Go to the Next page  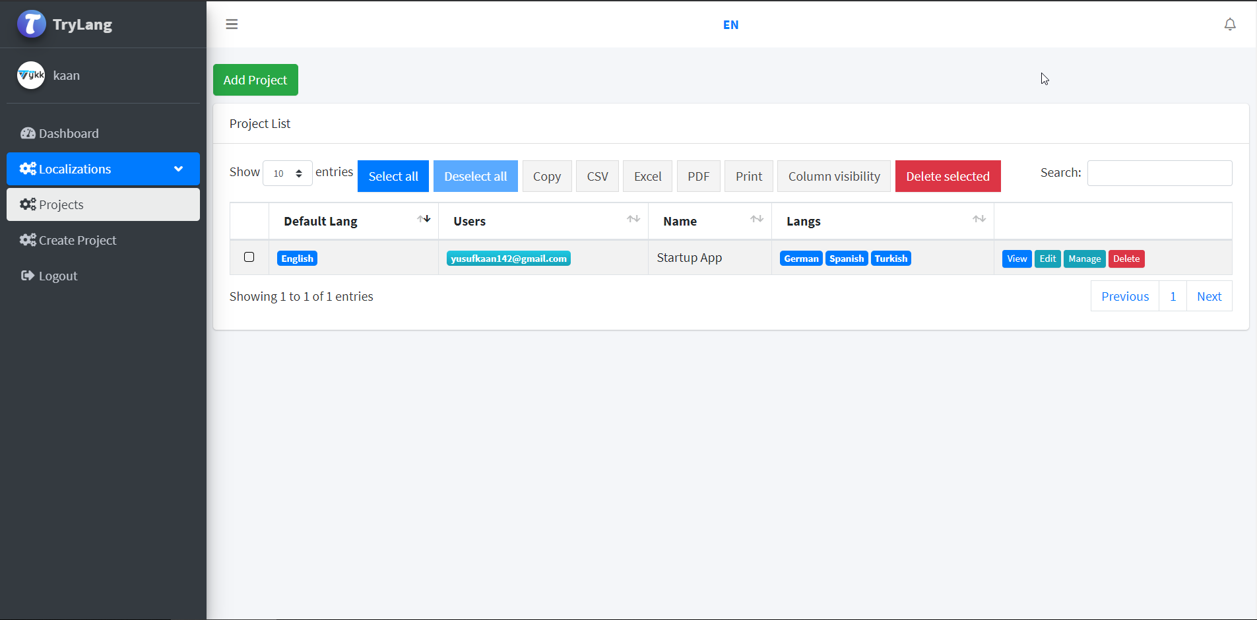click(x=1209, y=296)
